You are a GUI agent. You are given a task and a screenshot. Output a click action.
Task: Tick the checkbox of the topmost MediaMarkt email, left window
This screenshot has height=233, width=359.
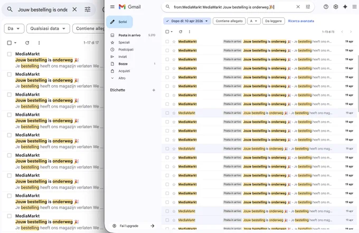pos(10,54)
